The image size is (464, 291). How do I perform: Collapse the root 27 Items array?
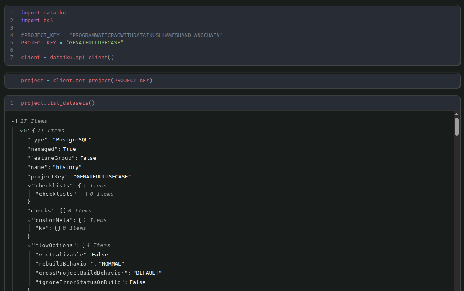(13, 121)
